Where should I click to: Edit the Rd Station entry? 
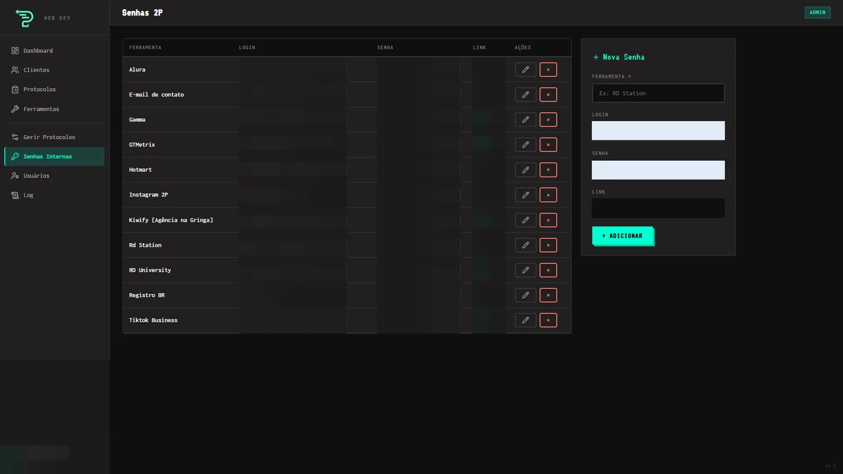tap(526, 245)
